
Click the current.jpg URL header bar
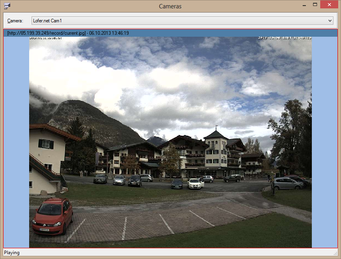[x=68, y=33]
